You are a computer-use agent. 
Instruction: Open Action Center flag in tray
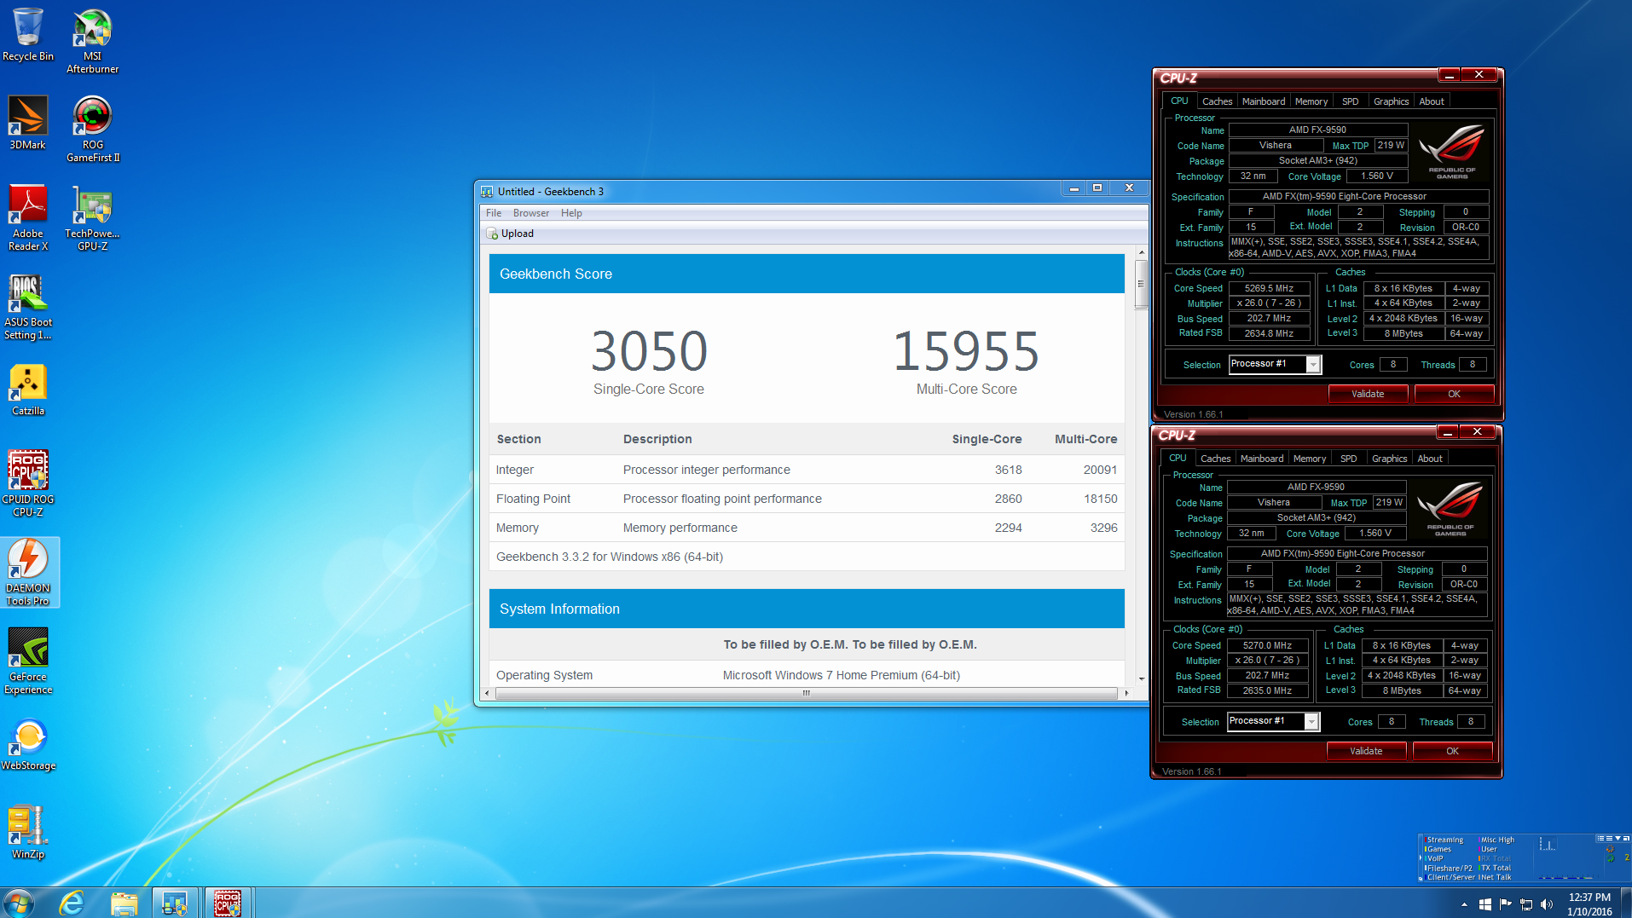1505,904
